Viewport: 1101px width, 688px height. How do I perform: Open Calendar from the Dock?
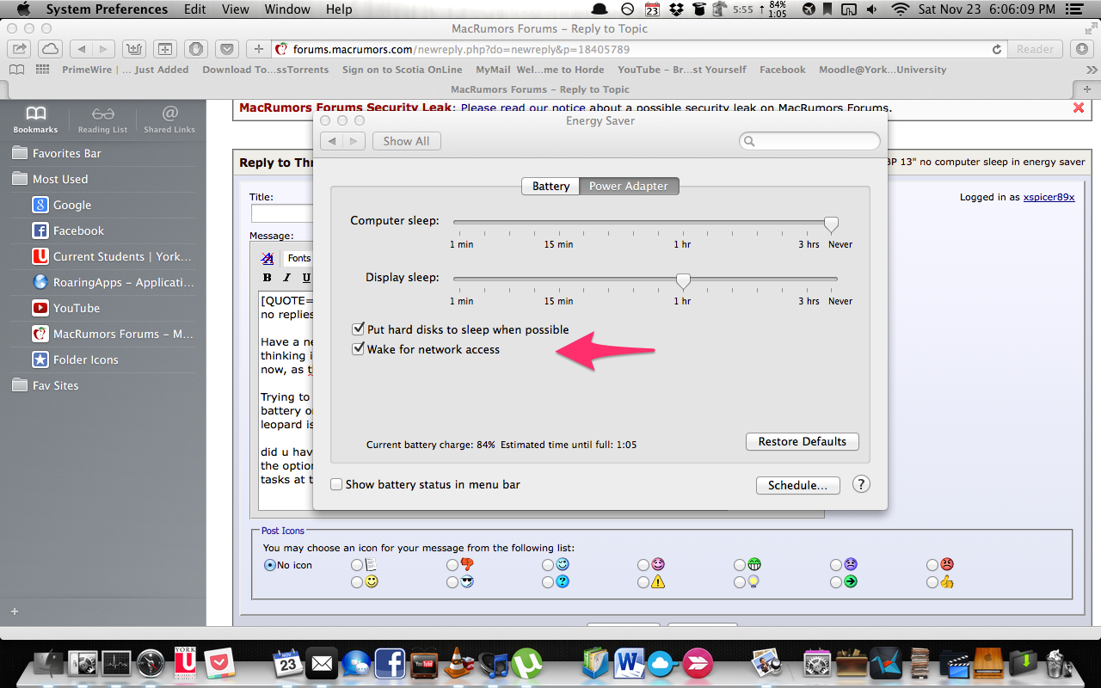tap(288, 664)
